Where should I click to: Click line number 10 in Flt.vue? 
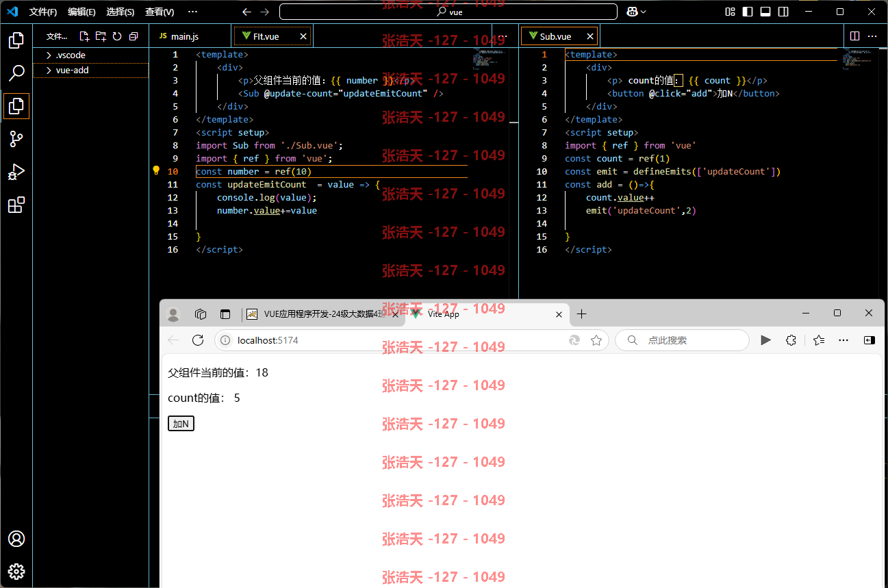[x=173, y=171]
